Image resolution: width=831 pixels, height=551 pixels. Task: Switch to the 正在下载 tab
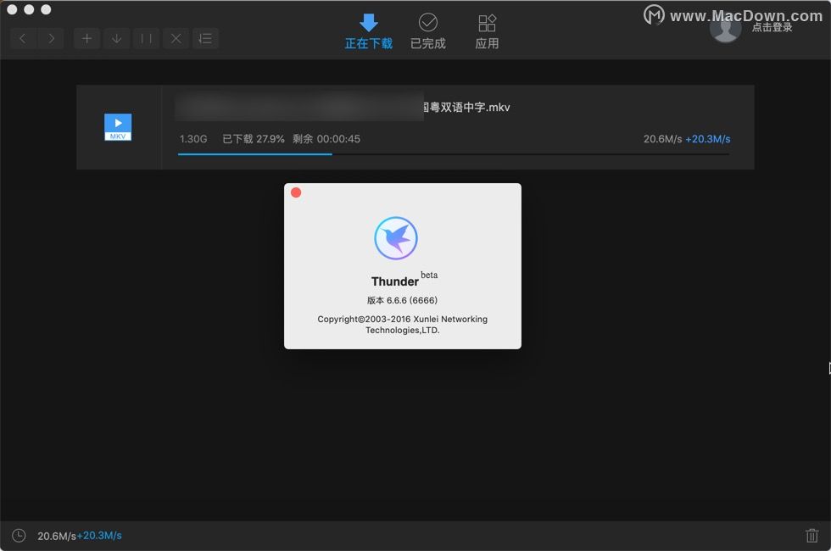(369, 32)
